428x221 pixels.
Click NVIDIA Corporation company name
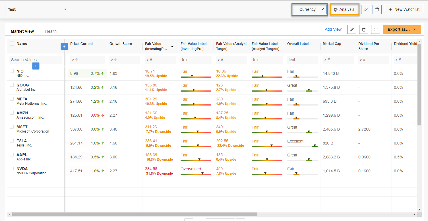pyautogui.click(x=32, y=173)
